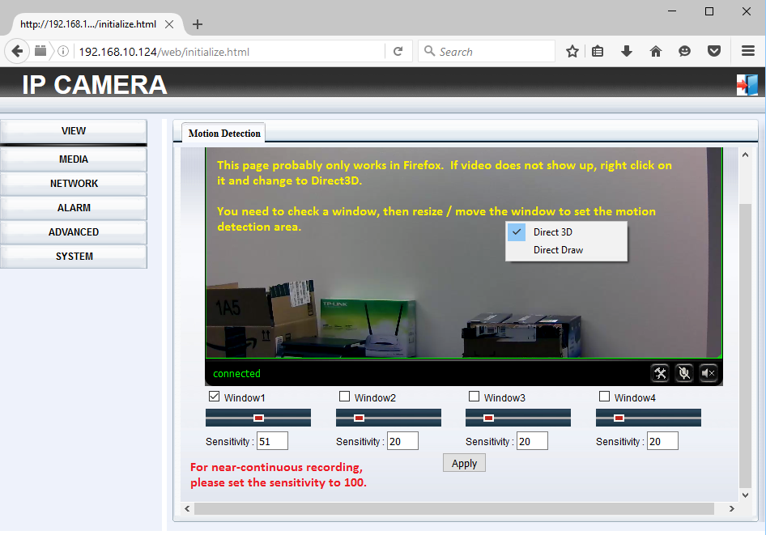
Task: Enable the Window4 checkbox
Action: 604,397
